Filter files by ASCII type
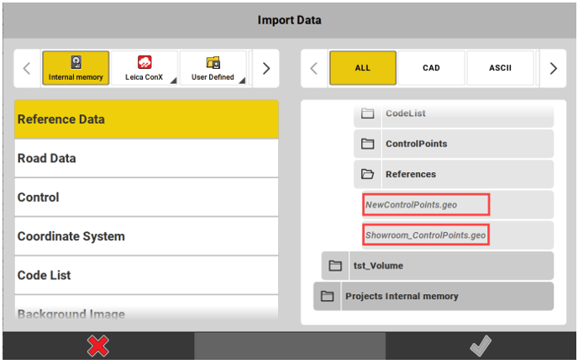This screenshot has height=364, width=578. (499, 68)
